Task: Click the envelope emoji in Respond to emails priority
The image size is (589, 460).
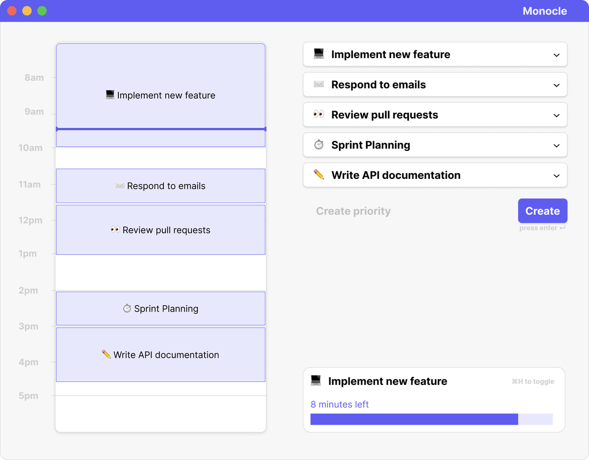Action: [319, 85]
